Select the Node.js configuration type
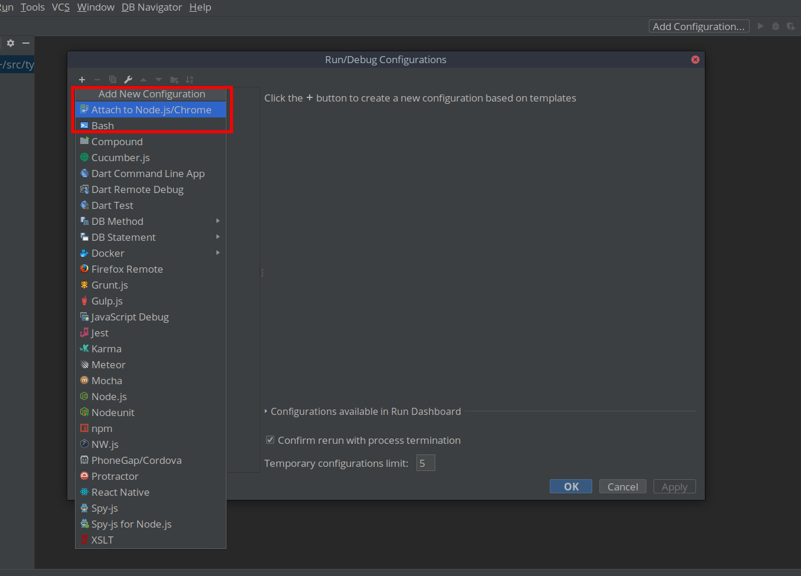801x576 pixels. 151,397
